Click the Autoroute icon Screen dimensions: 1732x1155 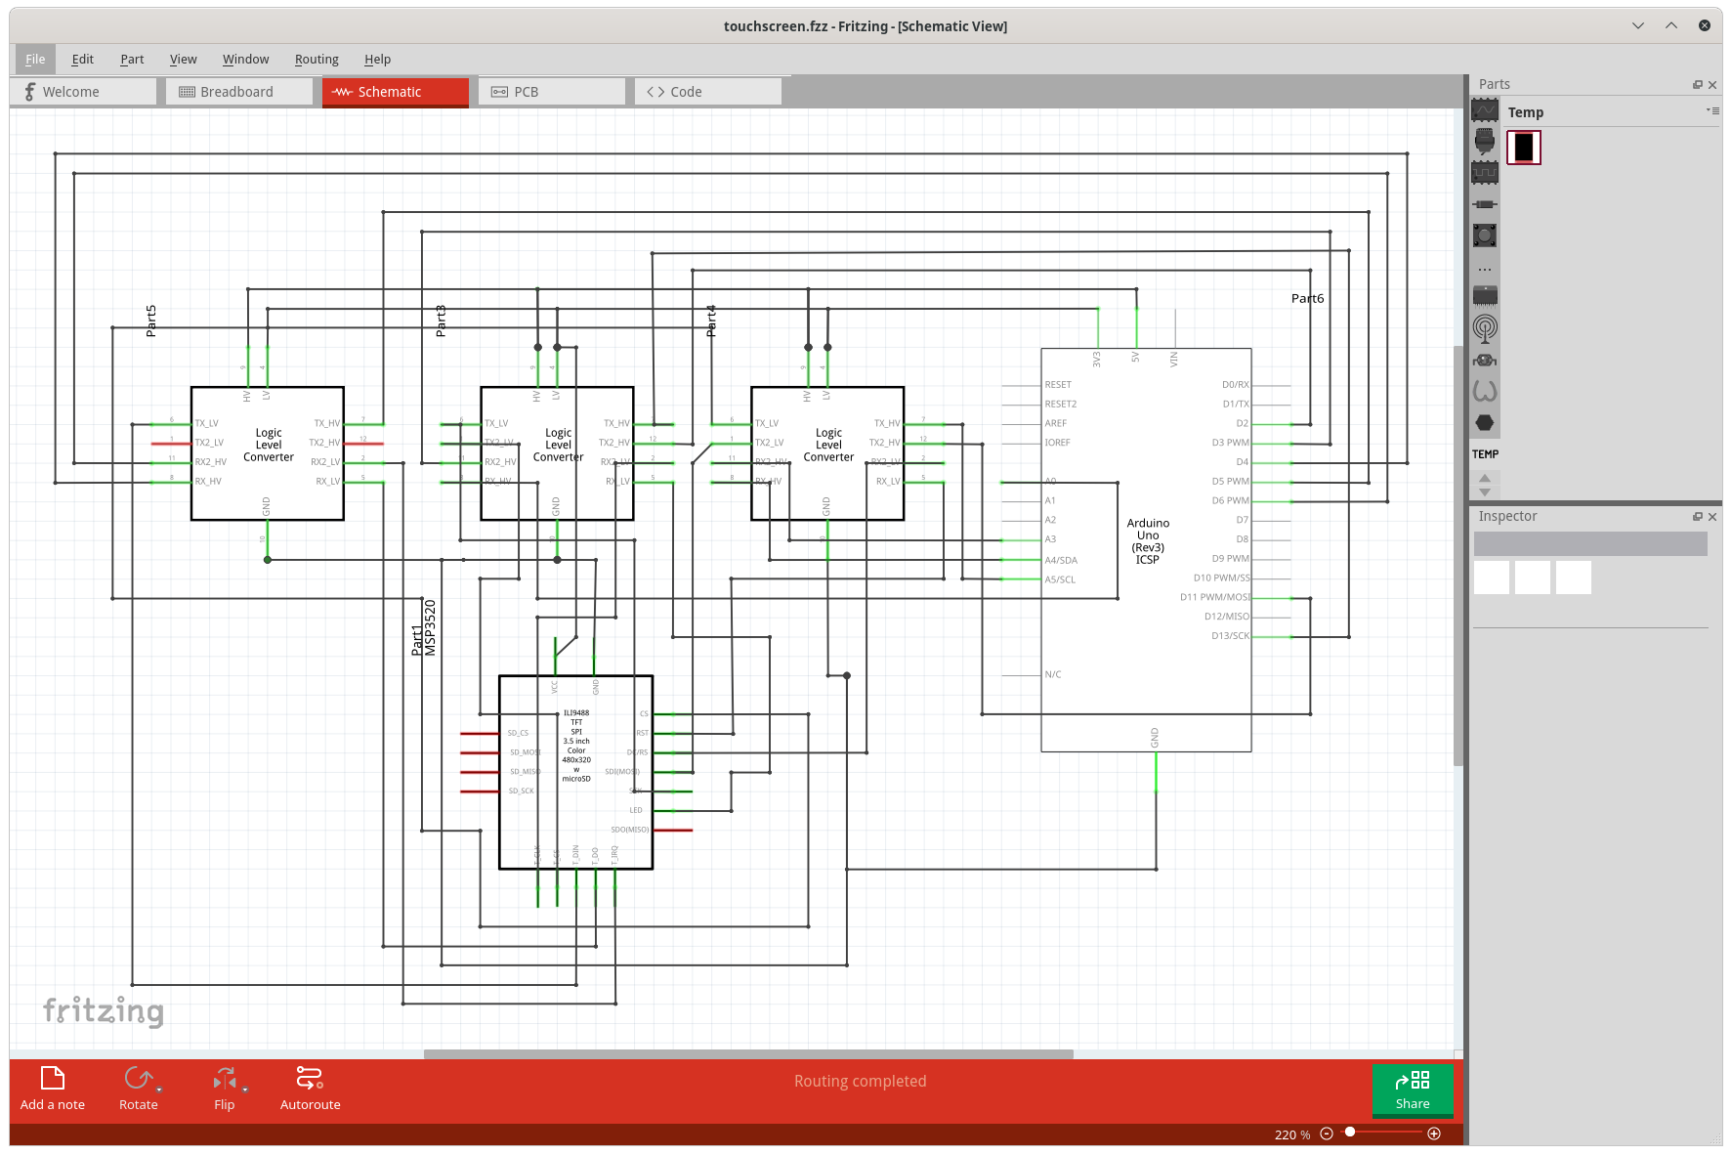309,1078
